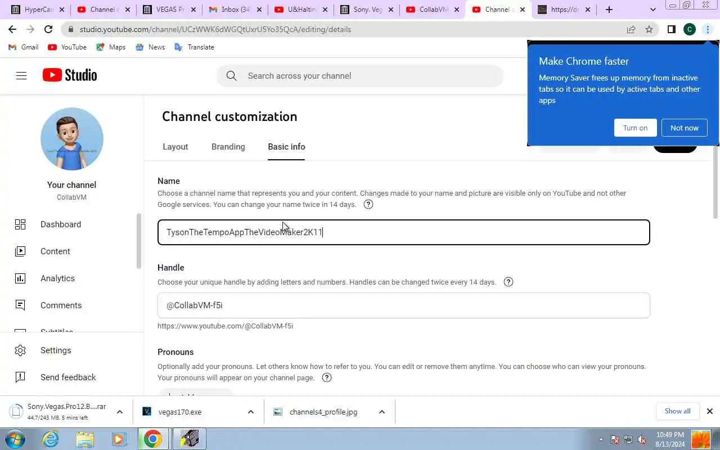Open Windows Media Player from taskbar

119,439
